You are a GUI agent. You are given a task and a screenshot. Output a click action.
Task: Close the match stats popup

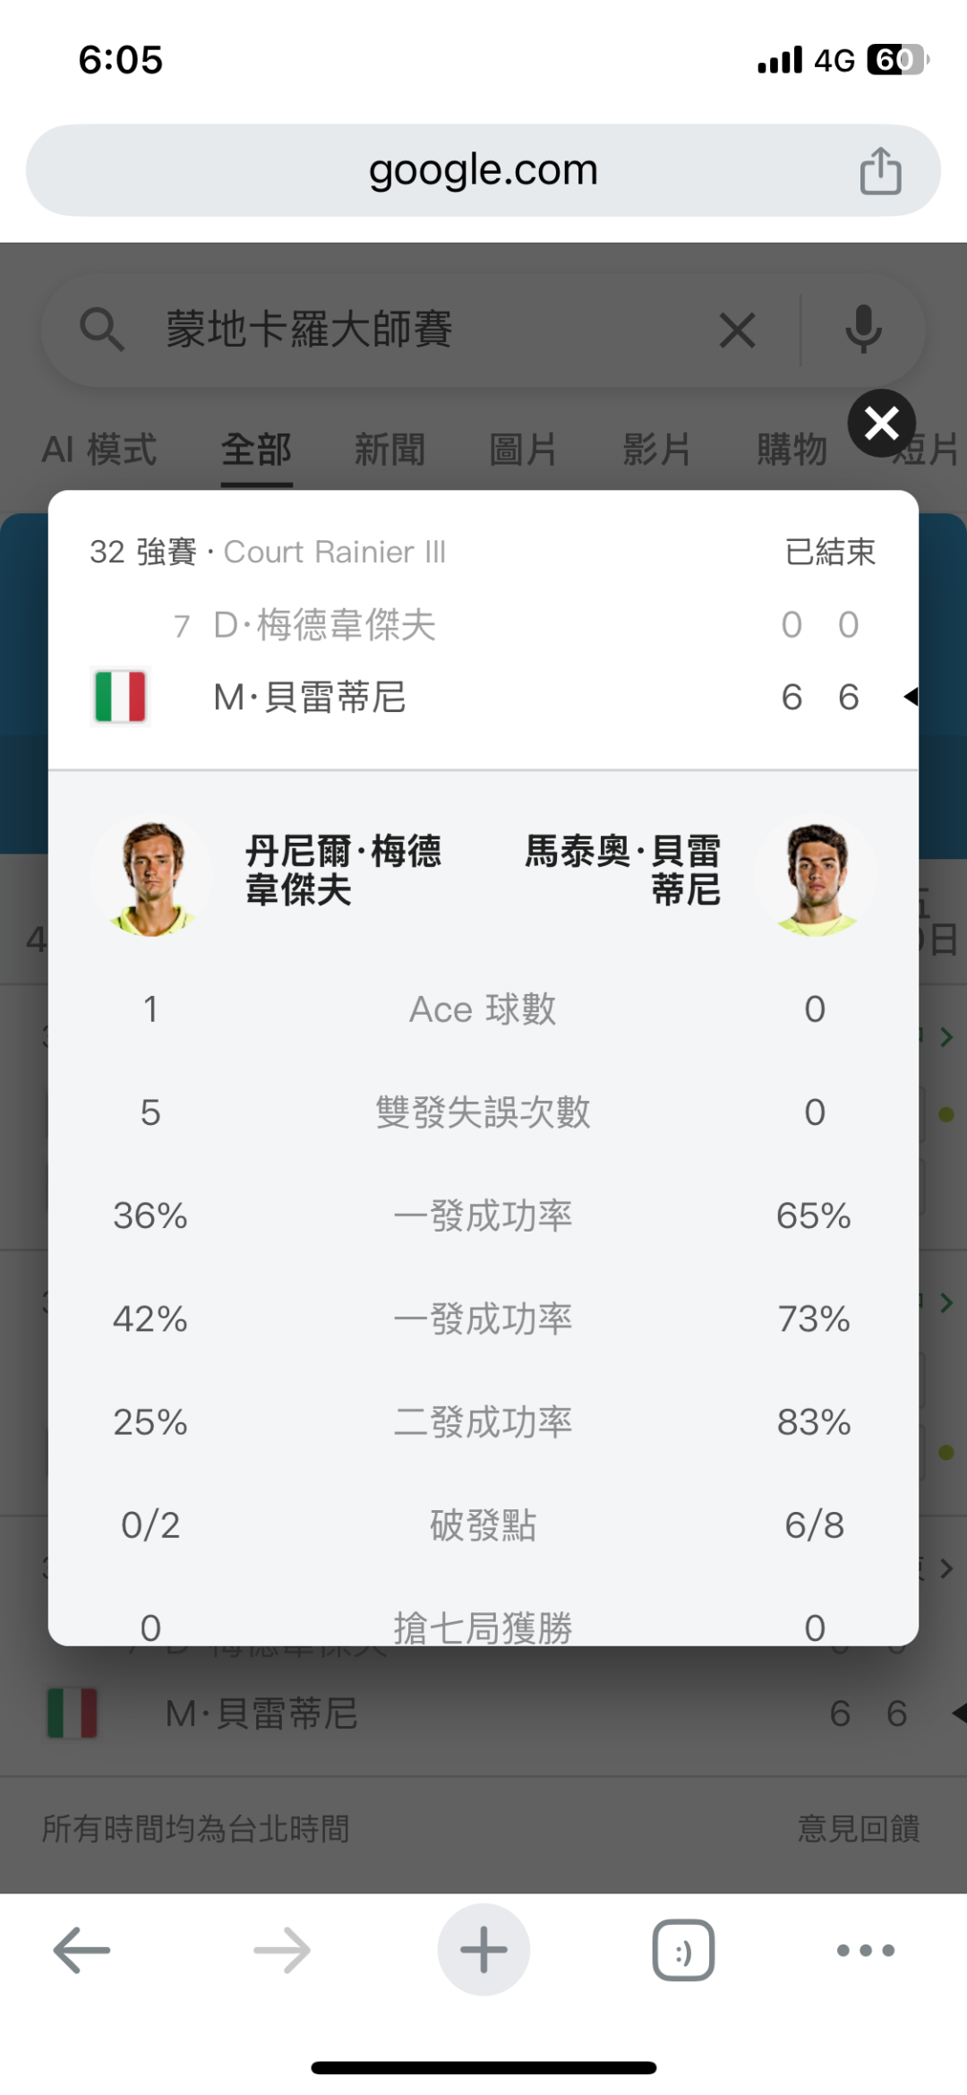(x=881, y=424)
